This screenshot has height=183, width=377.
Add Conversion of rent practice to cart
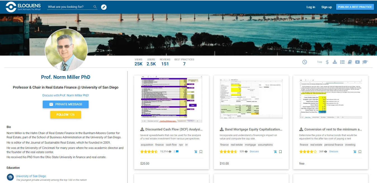tap(355, 152)
